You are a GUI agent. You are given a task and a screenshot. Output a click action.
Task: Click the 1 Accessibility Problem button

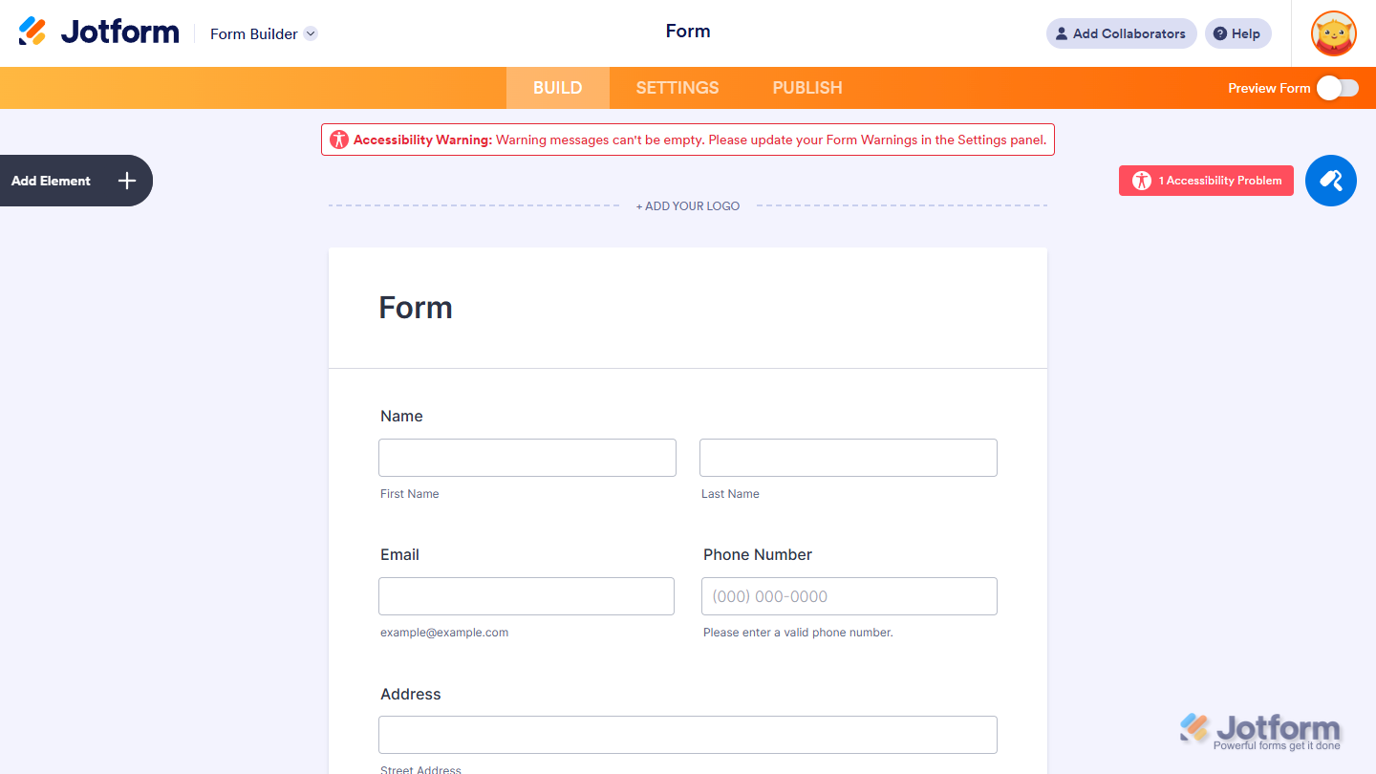click(1206, 180)
